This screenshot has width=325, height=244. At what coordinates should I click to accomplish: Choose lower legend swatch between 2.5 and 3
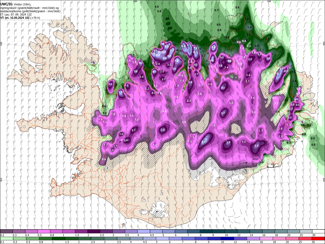coord(97,238)
